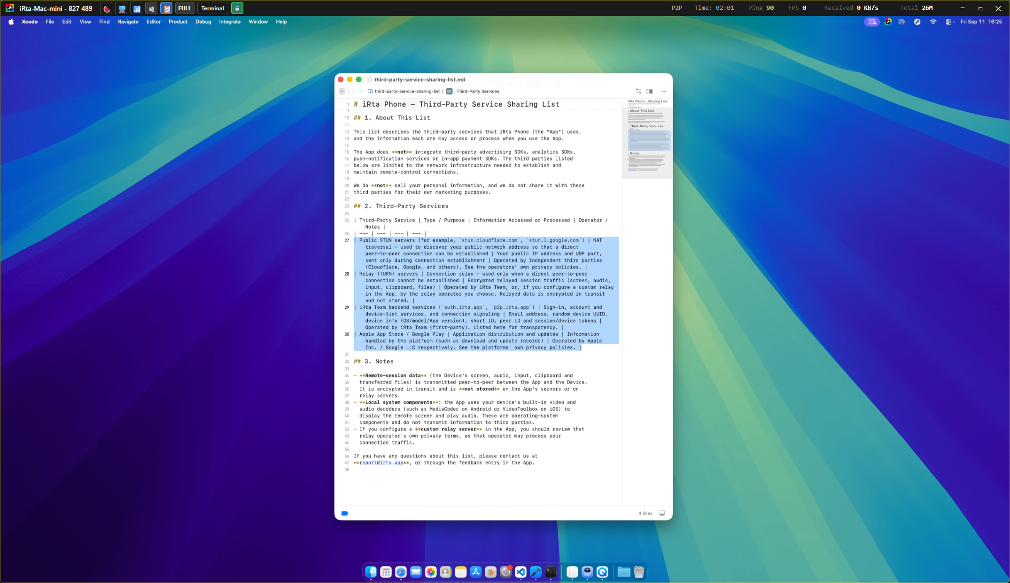Open Launchpad from the Dock
The height and width of the screenshot is (583, 1010).
(x=386, y=572)
